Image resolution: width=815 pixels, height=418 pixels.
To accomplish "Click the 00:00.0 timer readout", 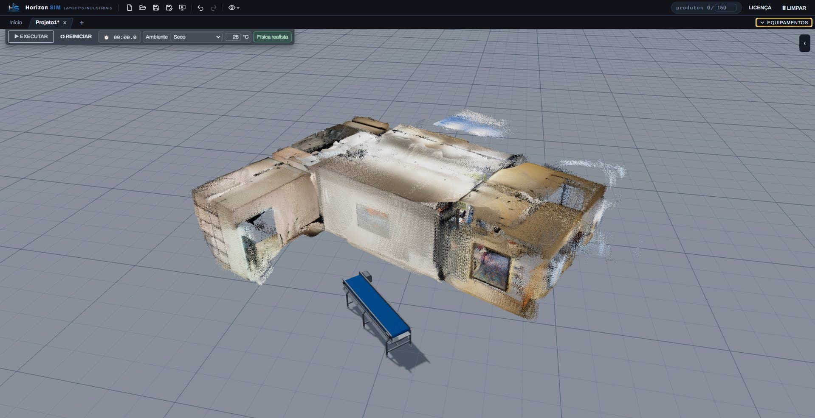I will click(x=125, y=37).
